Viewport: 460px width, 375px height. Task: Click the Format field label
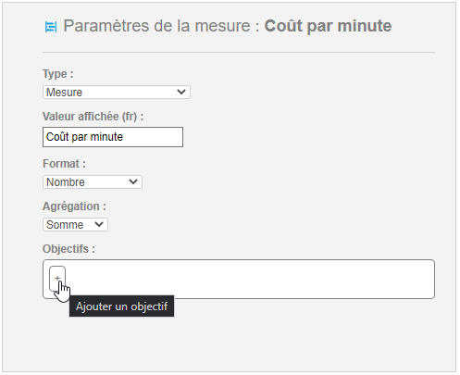[64, 164]
